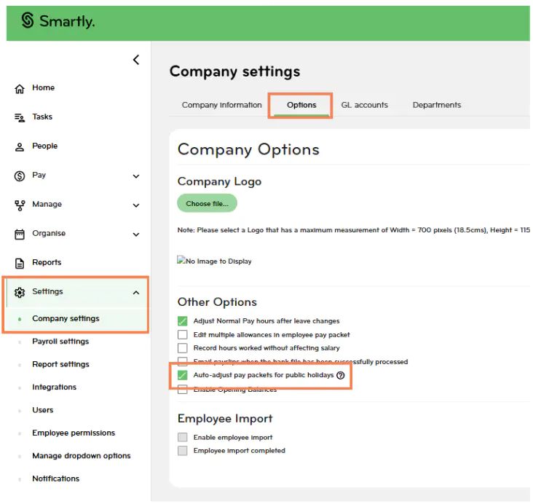Image resolution: width=533 pixels, height=504 pixels.
Task: Select Company settings submenu item
Action: tap(66, 319)
